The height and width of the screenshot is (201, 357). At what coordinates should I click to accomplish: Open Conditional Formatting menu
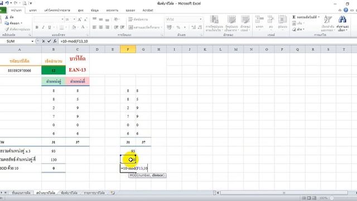pyautogui.click(x=214, y=23)
